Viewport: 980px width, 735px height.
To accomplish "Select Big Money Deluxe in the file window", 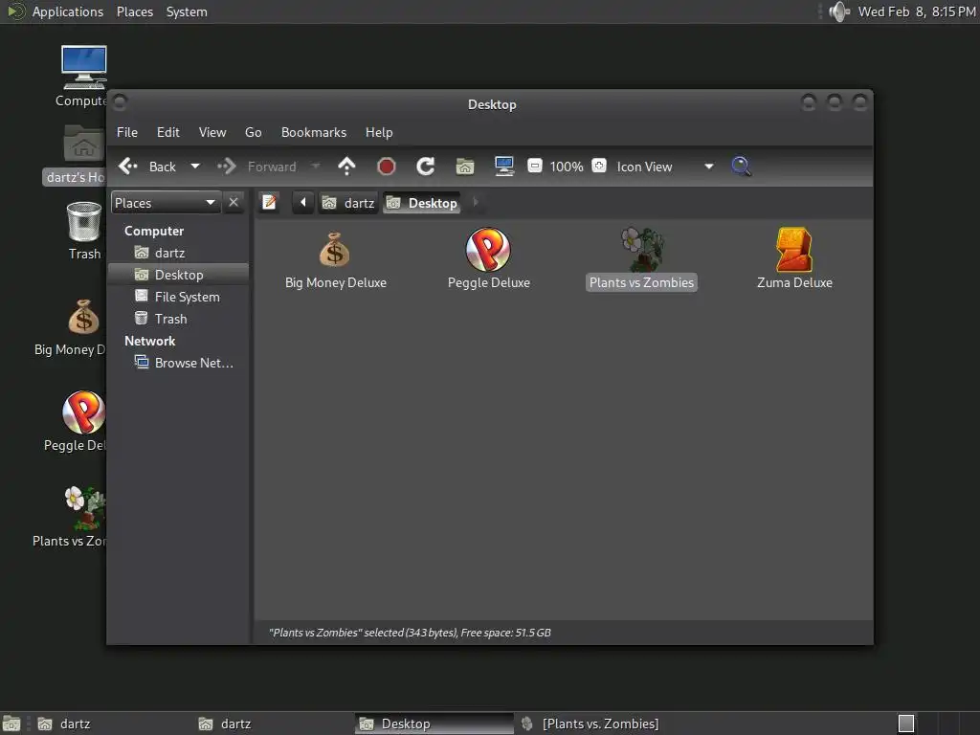I will [335, 260].
